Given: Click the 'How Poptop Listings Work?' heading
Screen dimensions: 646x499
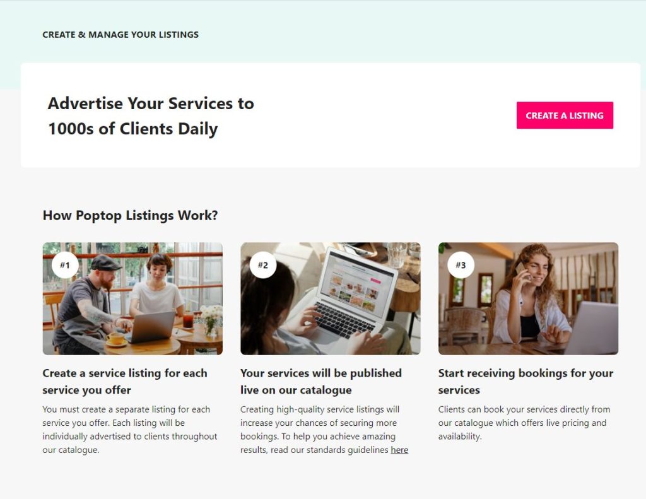Looking at the screenshot, I should tap(130, 215).
